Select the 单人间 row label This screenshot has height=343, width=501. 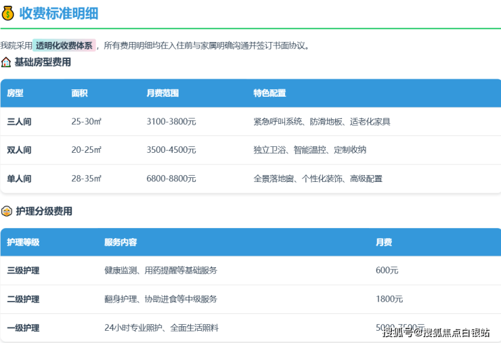click(x=19, y=179)
